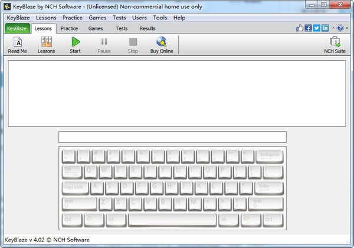Click the typing input field
Screen dimensions: 354x248
click(x=172, y=137)
